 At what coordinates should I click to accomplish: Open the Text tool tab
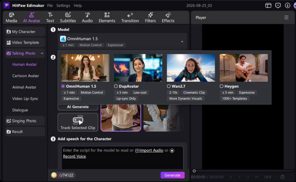50,17
